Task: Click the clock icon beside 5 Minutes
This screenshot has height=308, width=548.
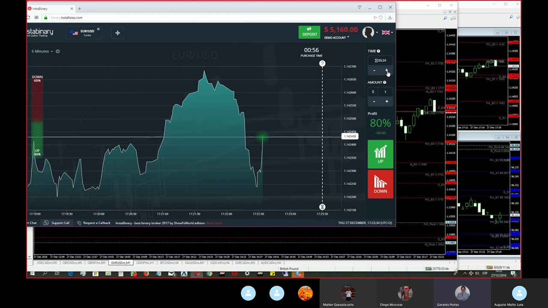Action: [57, 51]
